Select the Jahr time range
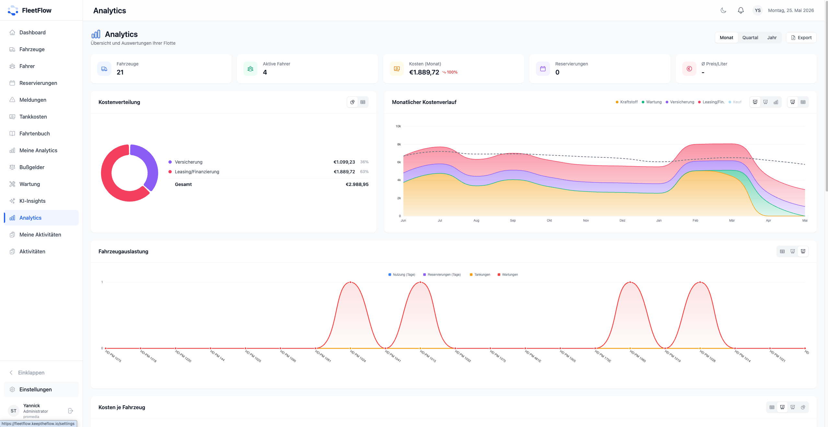Image resolution: width=828 pixels, height=427 pixels. [772, 38]
